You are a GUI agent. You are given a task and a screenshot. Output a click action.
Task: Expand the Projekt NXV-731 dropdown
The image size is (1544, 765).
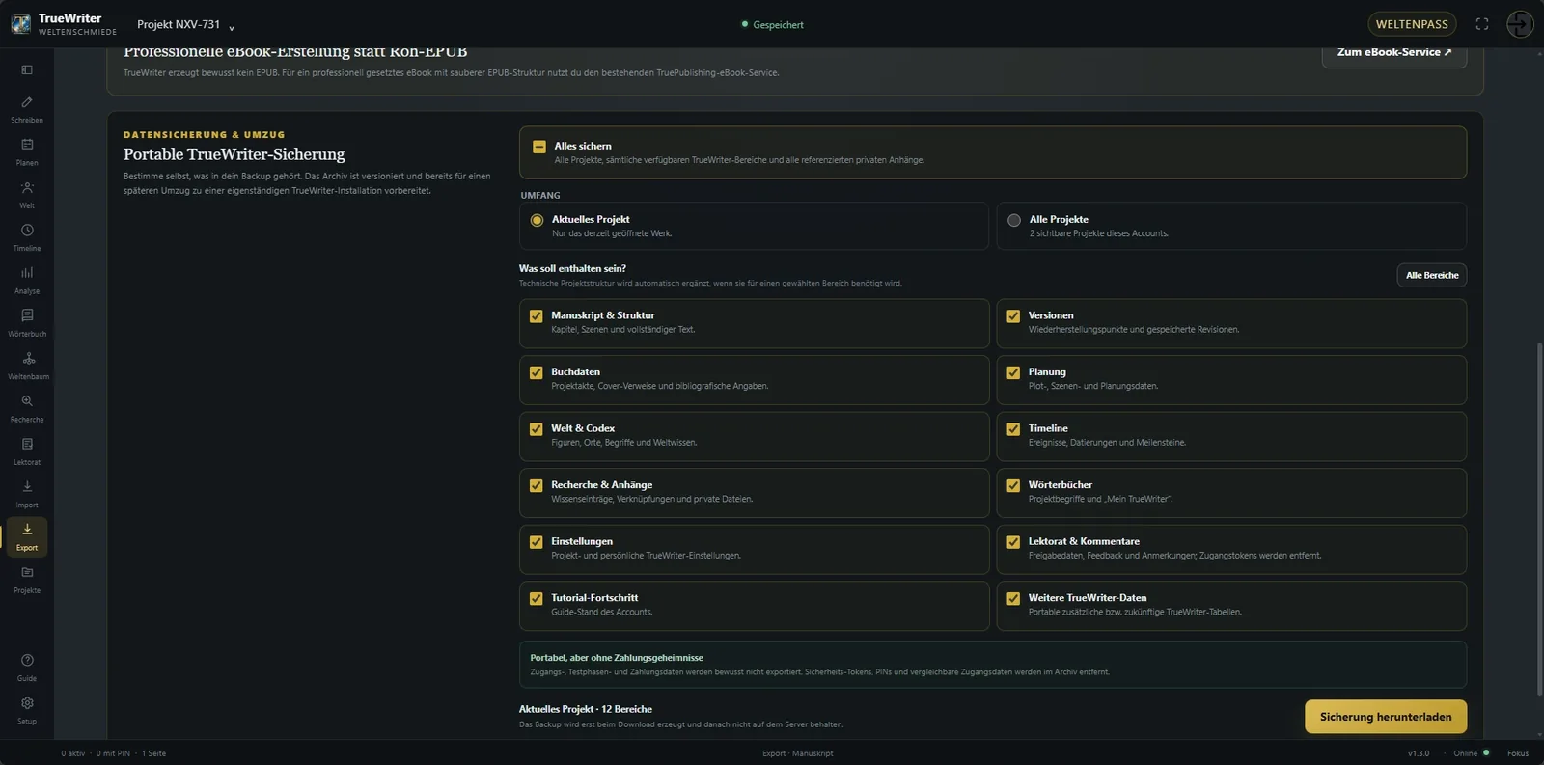[x=185, y=24]
